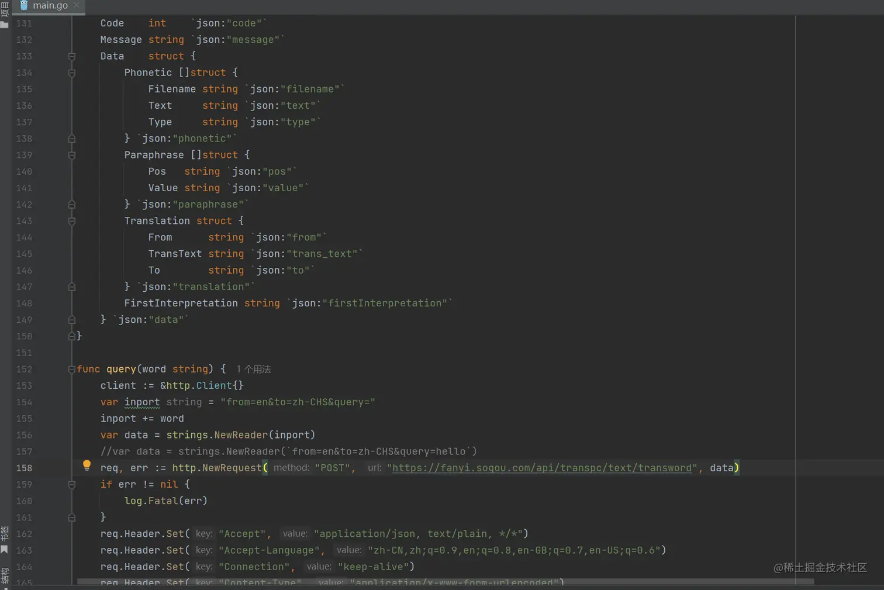Image resolution: width=884 pixels, height=590 pixels.
Task: Click the json:"translation" tag
Action: (x=196, y=287)
